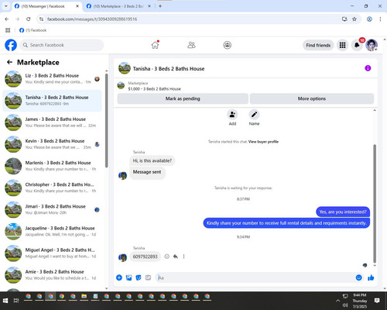Open View buyer profile link

263,142
